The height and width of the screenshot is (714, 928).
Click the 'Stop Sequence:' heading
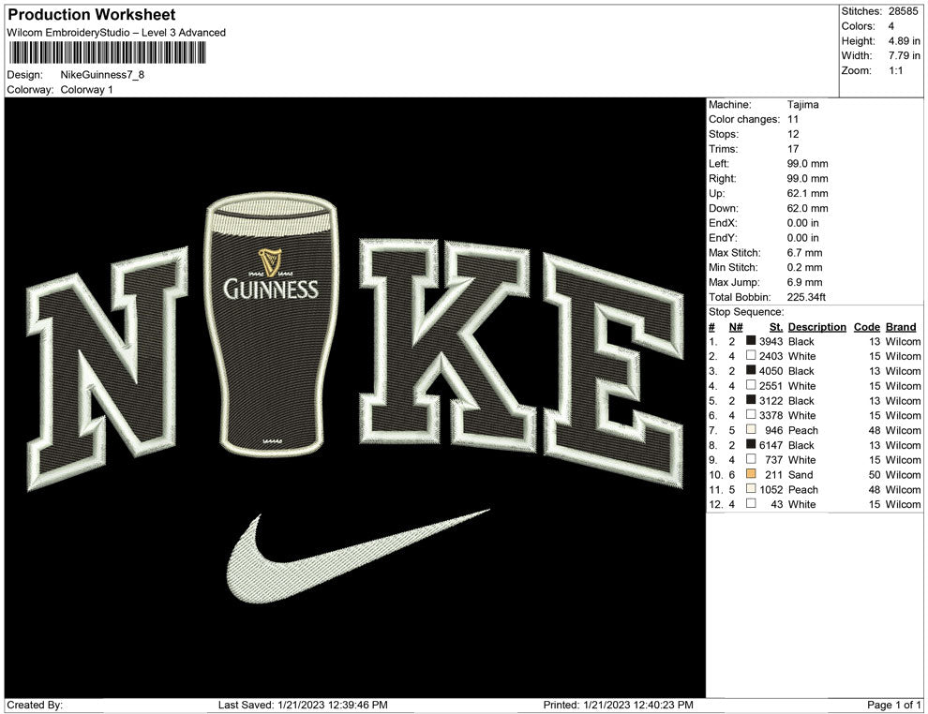point(746,312)
